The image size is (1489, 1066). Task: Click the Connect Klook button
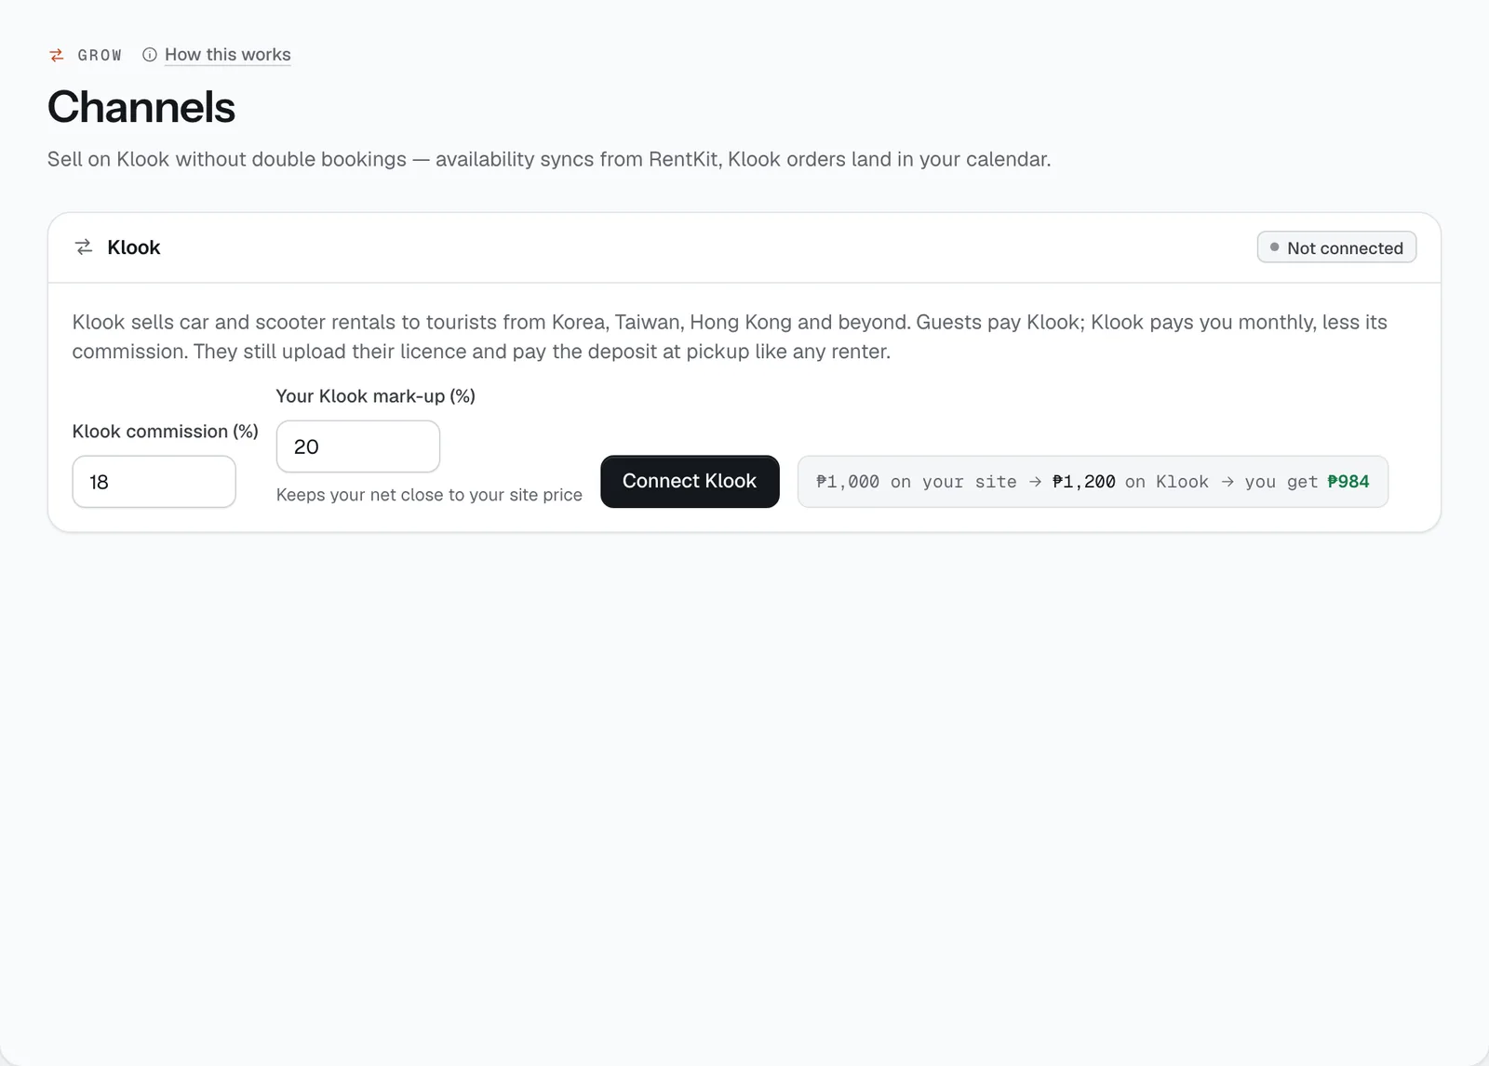[x=690, y=481]
